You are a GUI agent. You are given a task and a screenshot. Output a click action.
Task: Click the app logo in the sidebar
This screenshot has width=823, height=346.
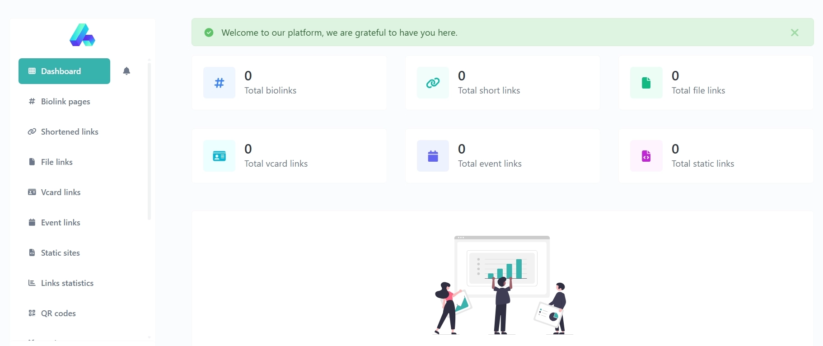click(x=82, y=35)
